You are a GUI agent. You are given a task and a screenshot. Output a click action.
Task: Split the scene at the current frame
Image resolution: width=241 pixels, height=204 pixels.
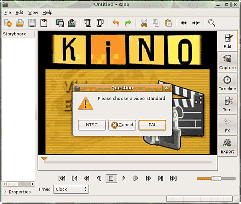click(x=184, y=23)
